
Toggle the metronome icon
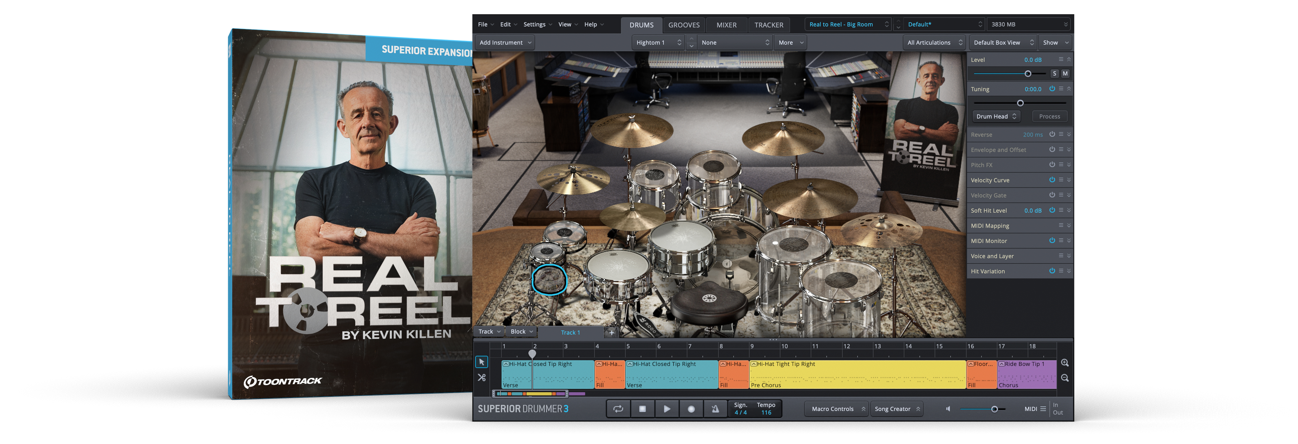coord(716,409)
